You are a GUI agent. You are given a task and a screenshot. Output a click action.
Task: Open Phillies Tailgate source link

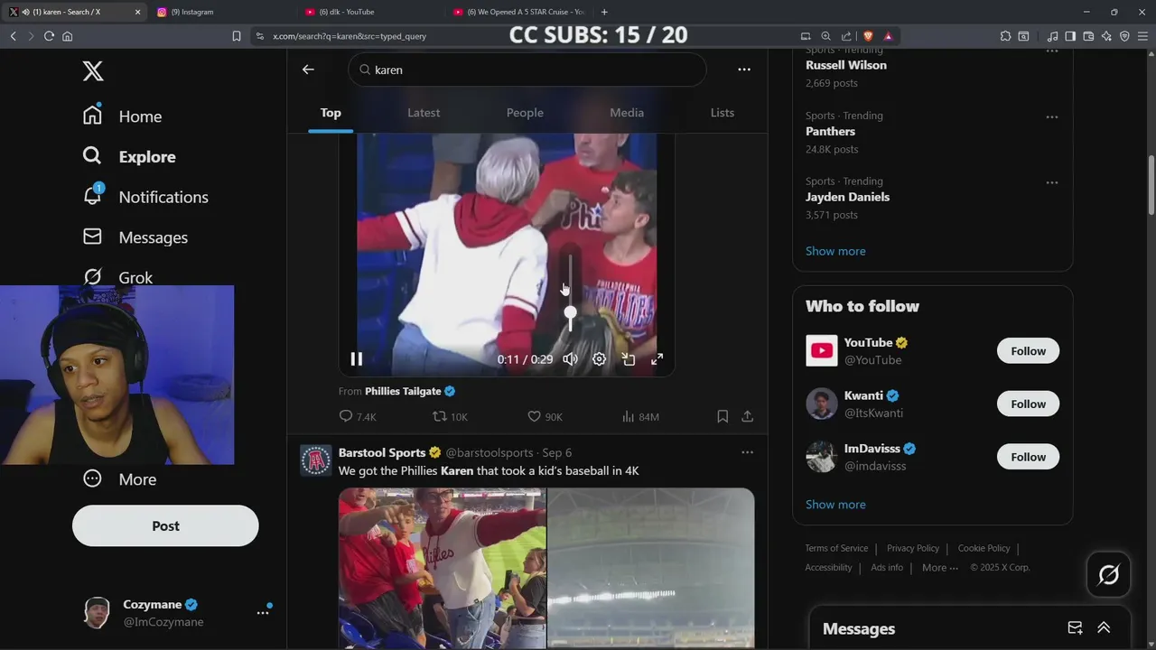(403, 391)
